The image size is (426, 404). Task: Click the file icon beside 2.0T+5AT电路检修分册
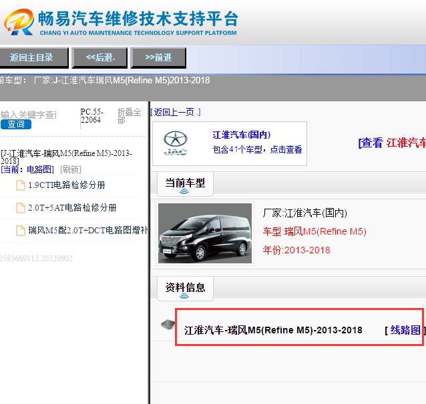click(21, 208)
